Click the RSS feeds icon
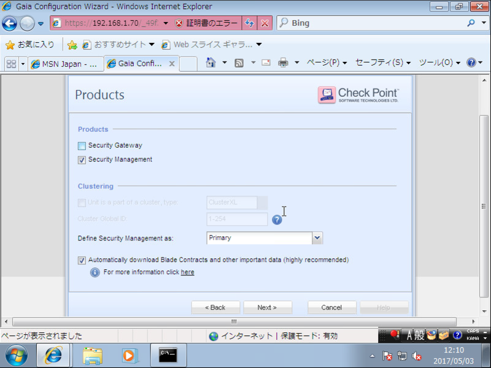The height and width of the screenshot is (368, 491). (239, 63)
